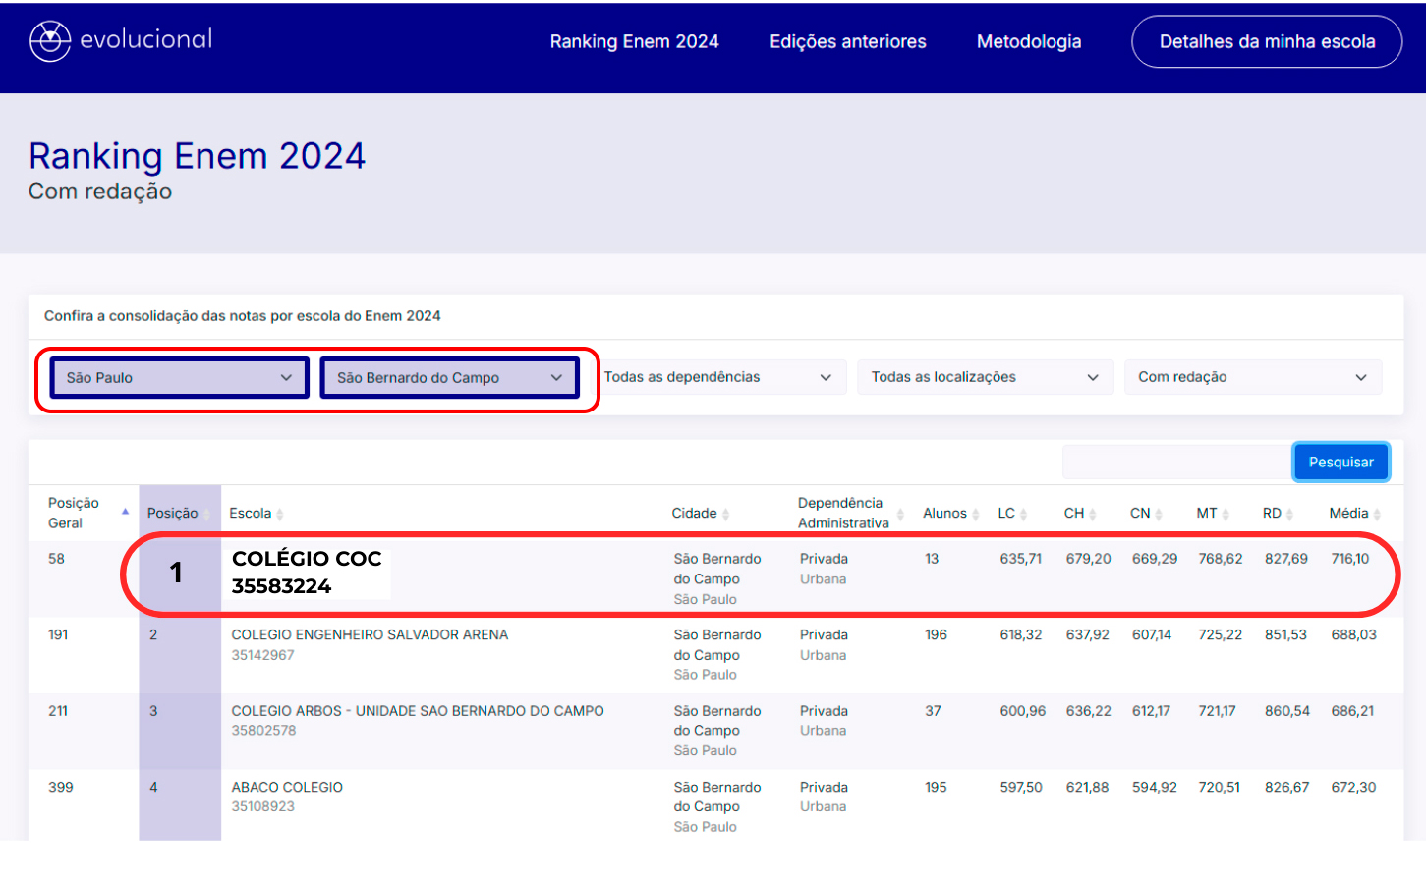
Task: Click the sort arrows beside the MT header
Action: 1226,514
